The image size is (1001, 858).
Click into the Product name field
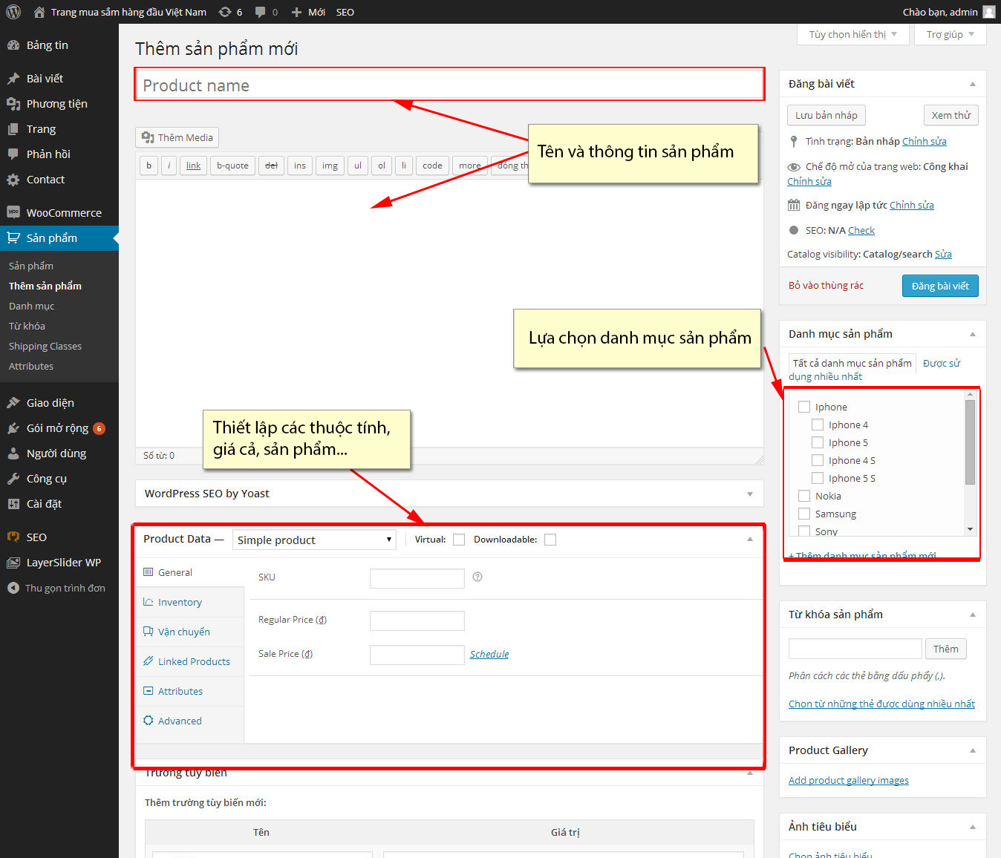(x=449, y=85)
